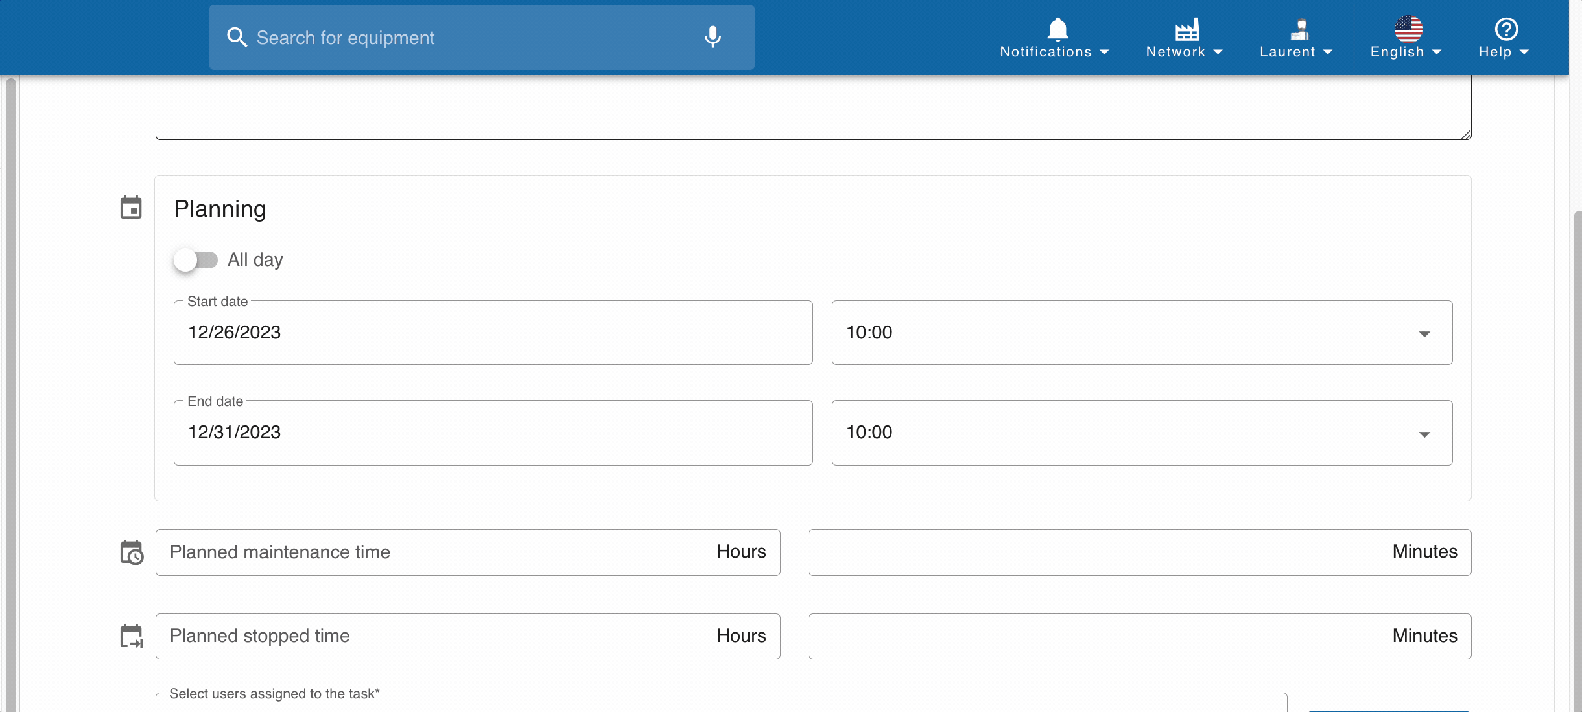The image size is (1582, 712).
Task: Click the Planning calendar icon
Action: click(x=131, y=208)
